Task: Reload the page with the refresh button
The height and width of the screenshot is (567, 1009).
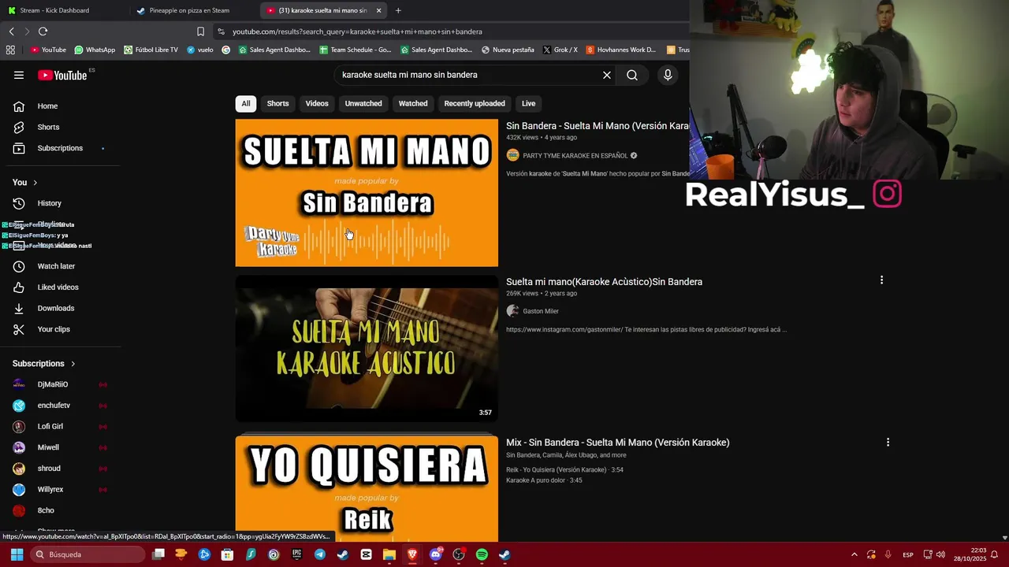Action: (x=43, y=31)
